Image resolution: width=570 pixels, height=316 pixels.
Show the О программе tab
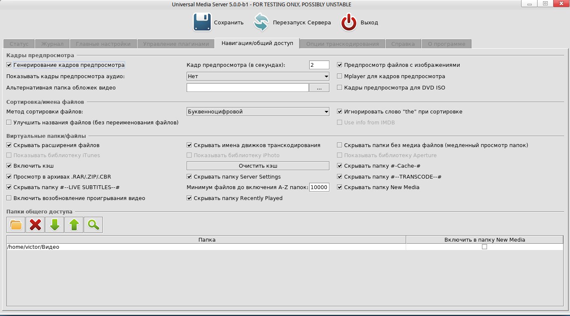(x=447, y=44)
